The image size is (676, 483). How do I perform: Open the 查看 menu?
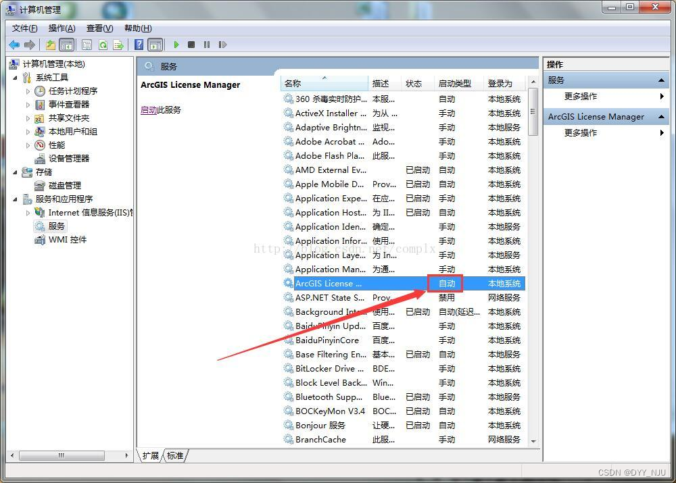click(x=98, y=28)
